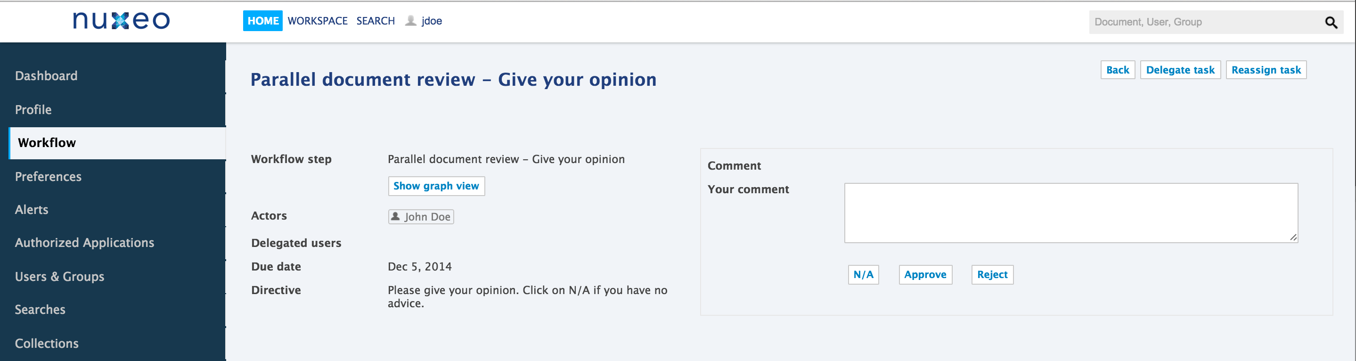Image resolution: width=1356 pixels, height=361 pixels.
Task: Click the Reassign task button
Action: pyautogui.click(x=1266, y=70)
